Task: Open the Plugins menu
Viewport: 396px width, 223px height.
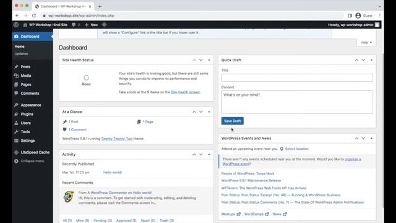Action: tap(27, 114)
